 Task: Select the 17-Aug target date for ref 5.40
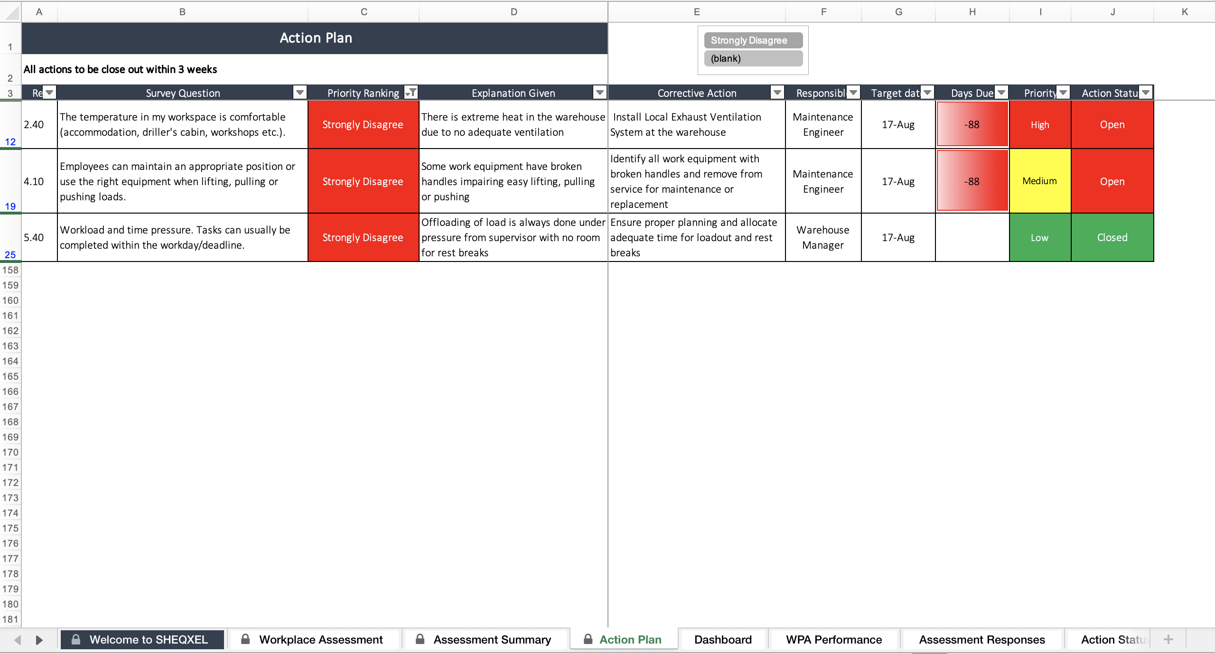click(x=898, y=238)
